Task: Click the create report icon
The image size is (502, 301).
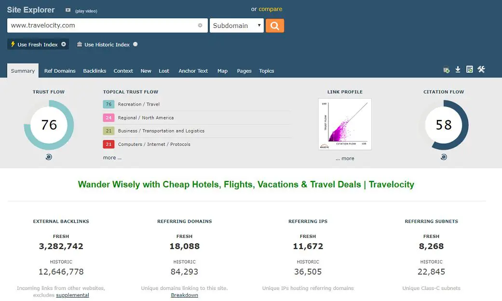Action: [469, 69]
